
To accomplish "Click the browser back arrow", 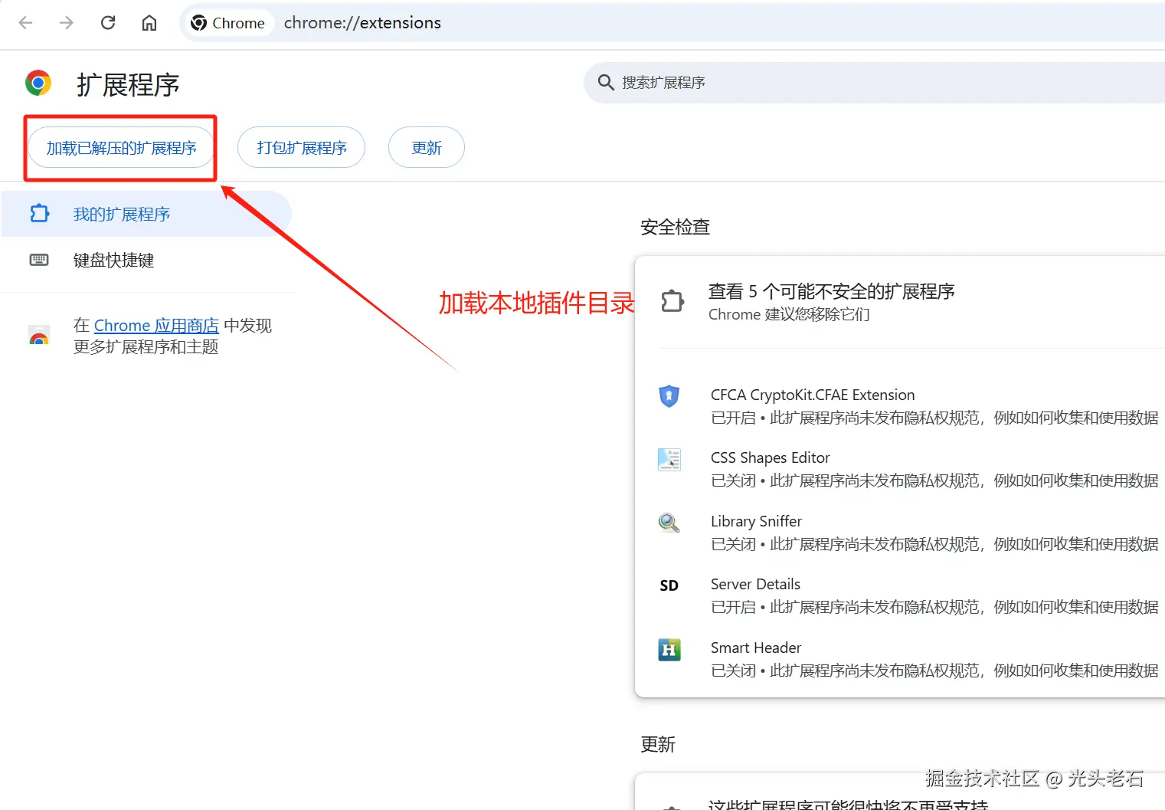I will point(25,23).
